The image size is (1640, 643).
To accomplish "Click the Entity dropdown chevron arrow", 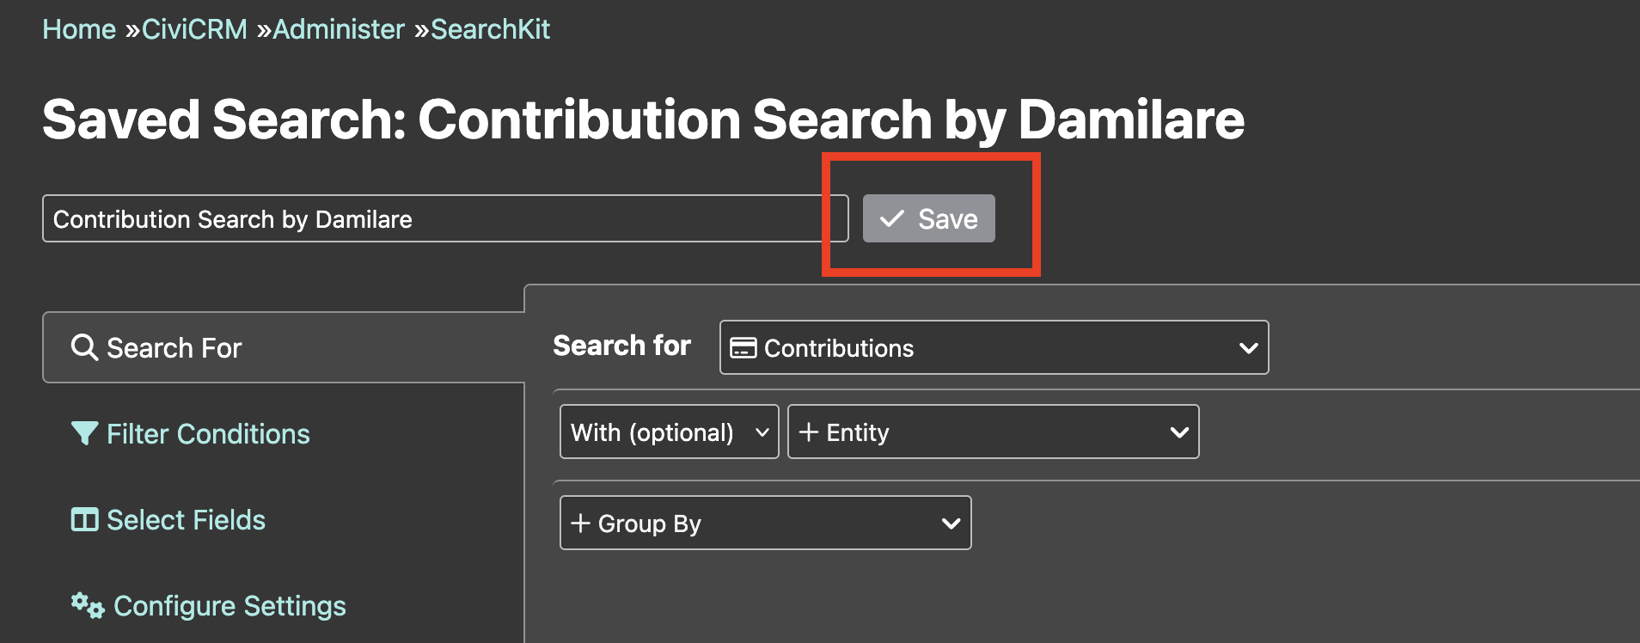I will click(1179, 432).
